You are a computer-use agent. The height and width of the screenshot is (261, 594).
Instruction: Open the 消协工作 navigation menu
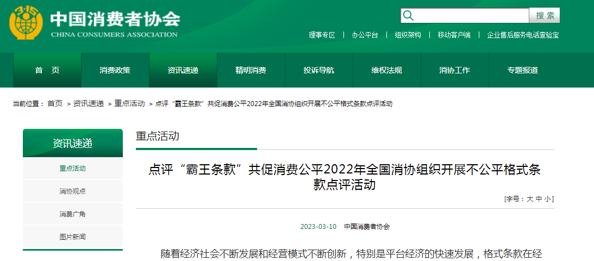(x=454, y=70)
